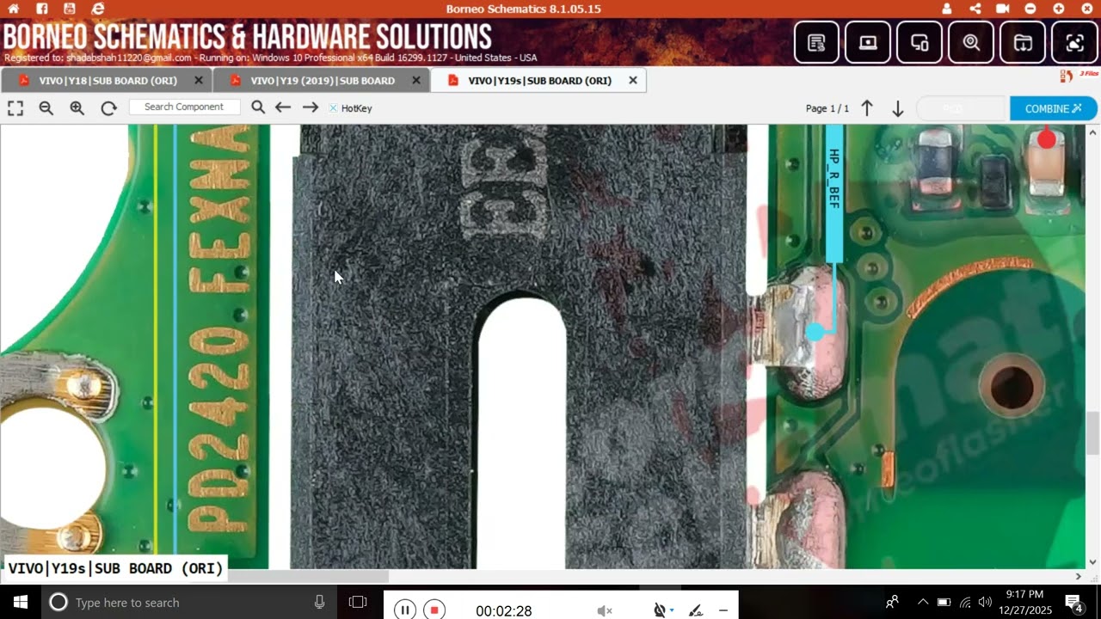Click the taskbar search box
This screenshot has width=1101, height=619.
pyautogui.click(x=189, y=602)
